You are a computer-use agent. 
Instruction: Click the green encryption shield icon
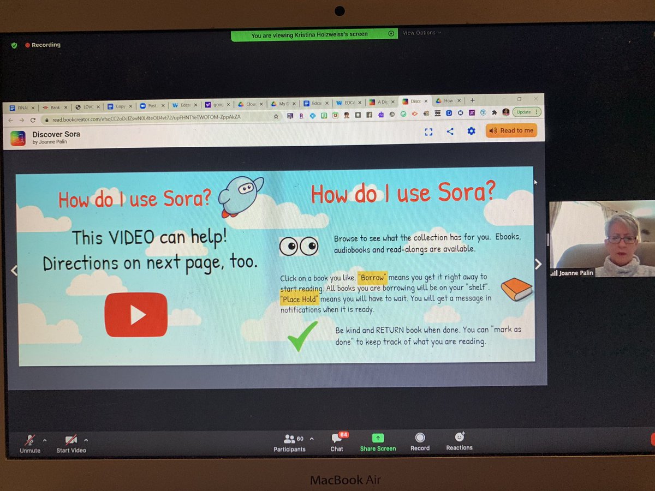pyautogui.click(x=14, y=45)
